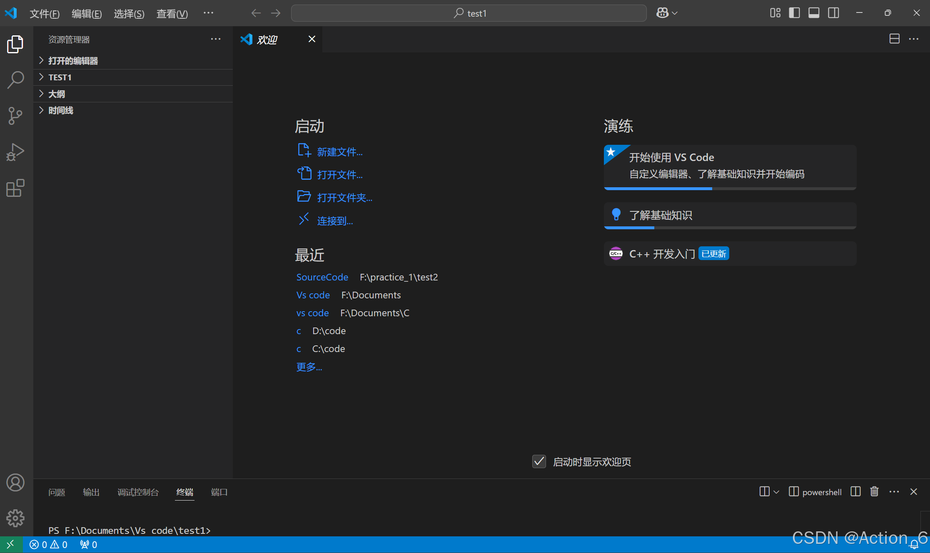Toggle primary side bar visibility
The image size is (930, 553).
pos(794,13)
